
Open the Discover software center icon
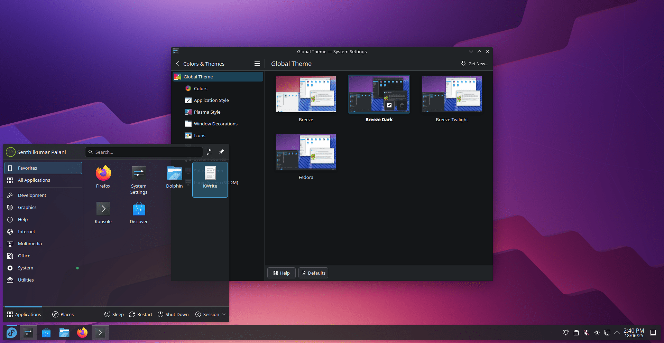click(139, 212)
